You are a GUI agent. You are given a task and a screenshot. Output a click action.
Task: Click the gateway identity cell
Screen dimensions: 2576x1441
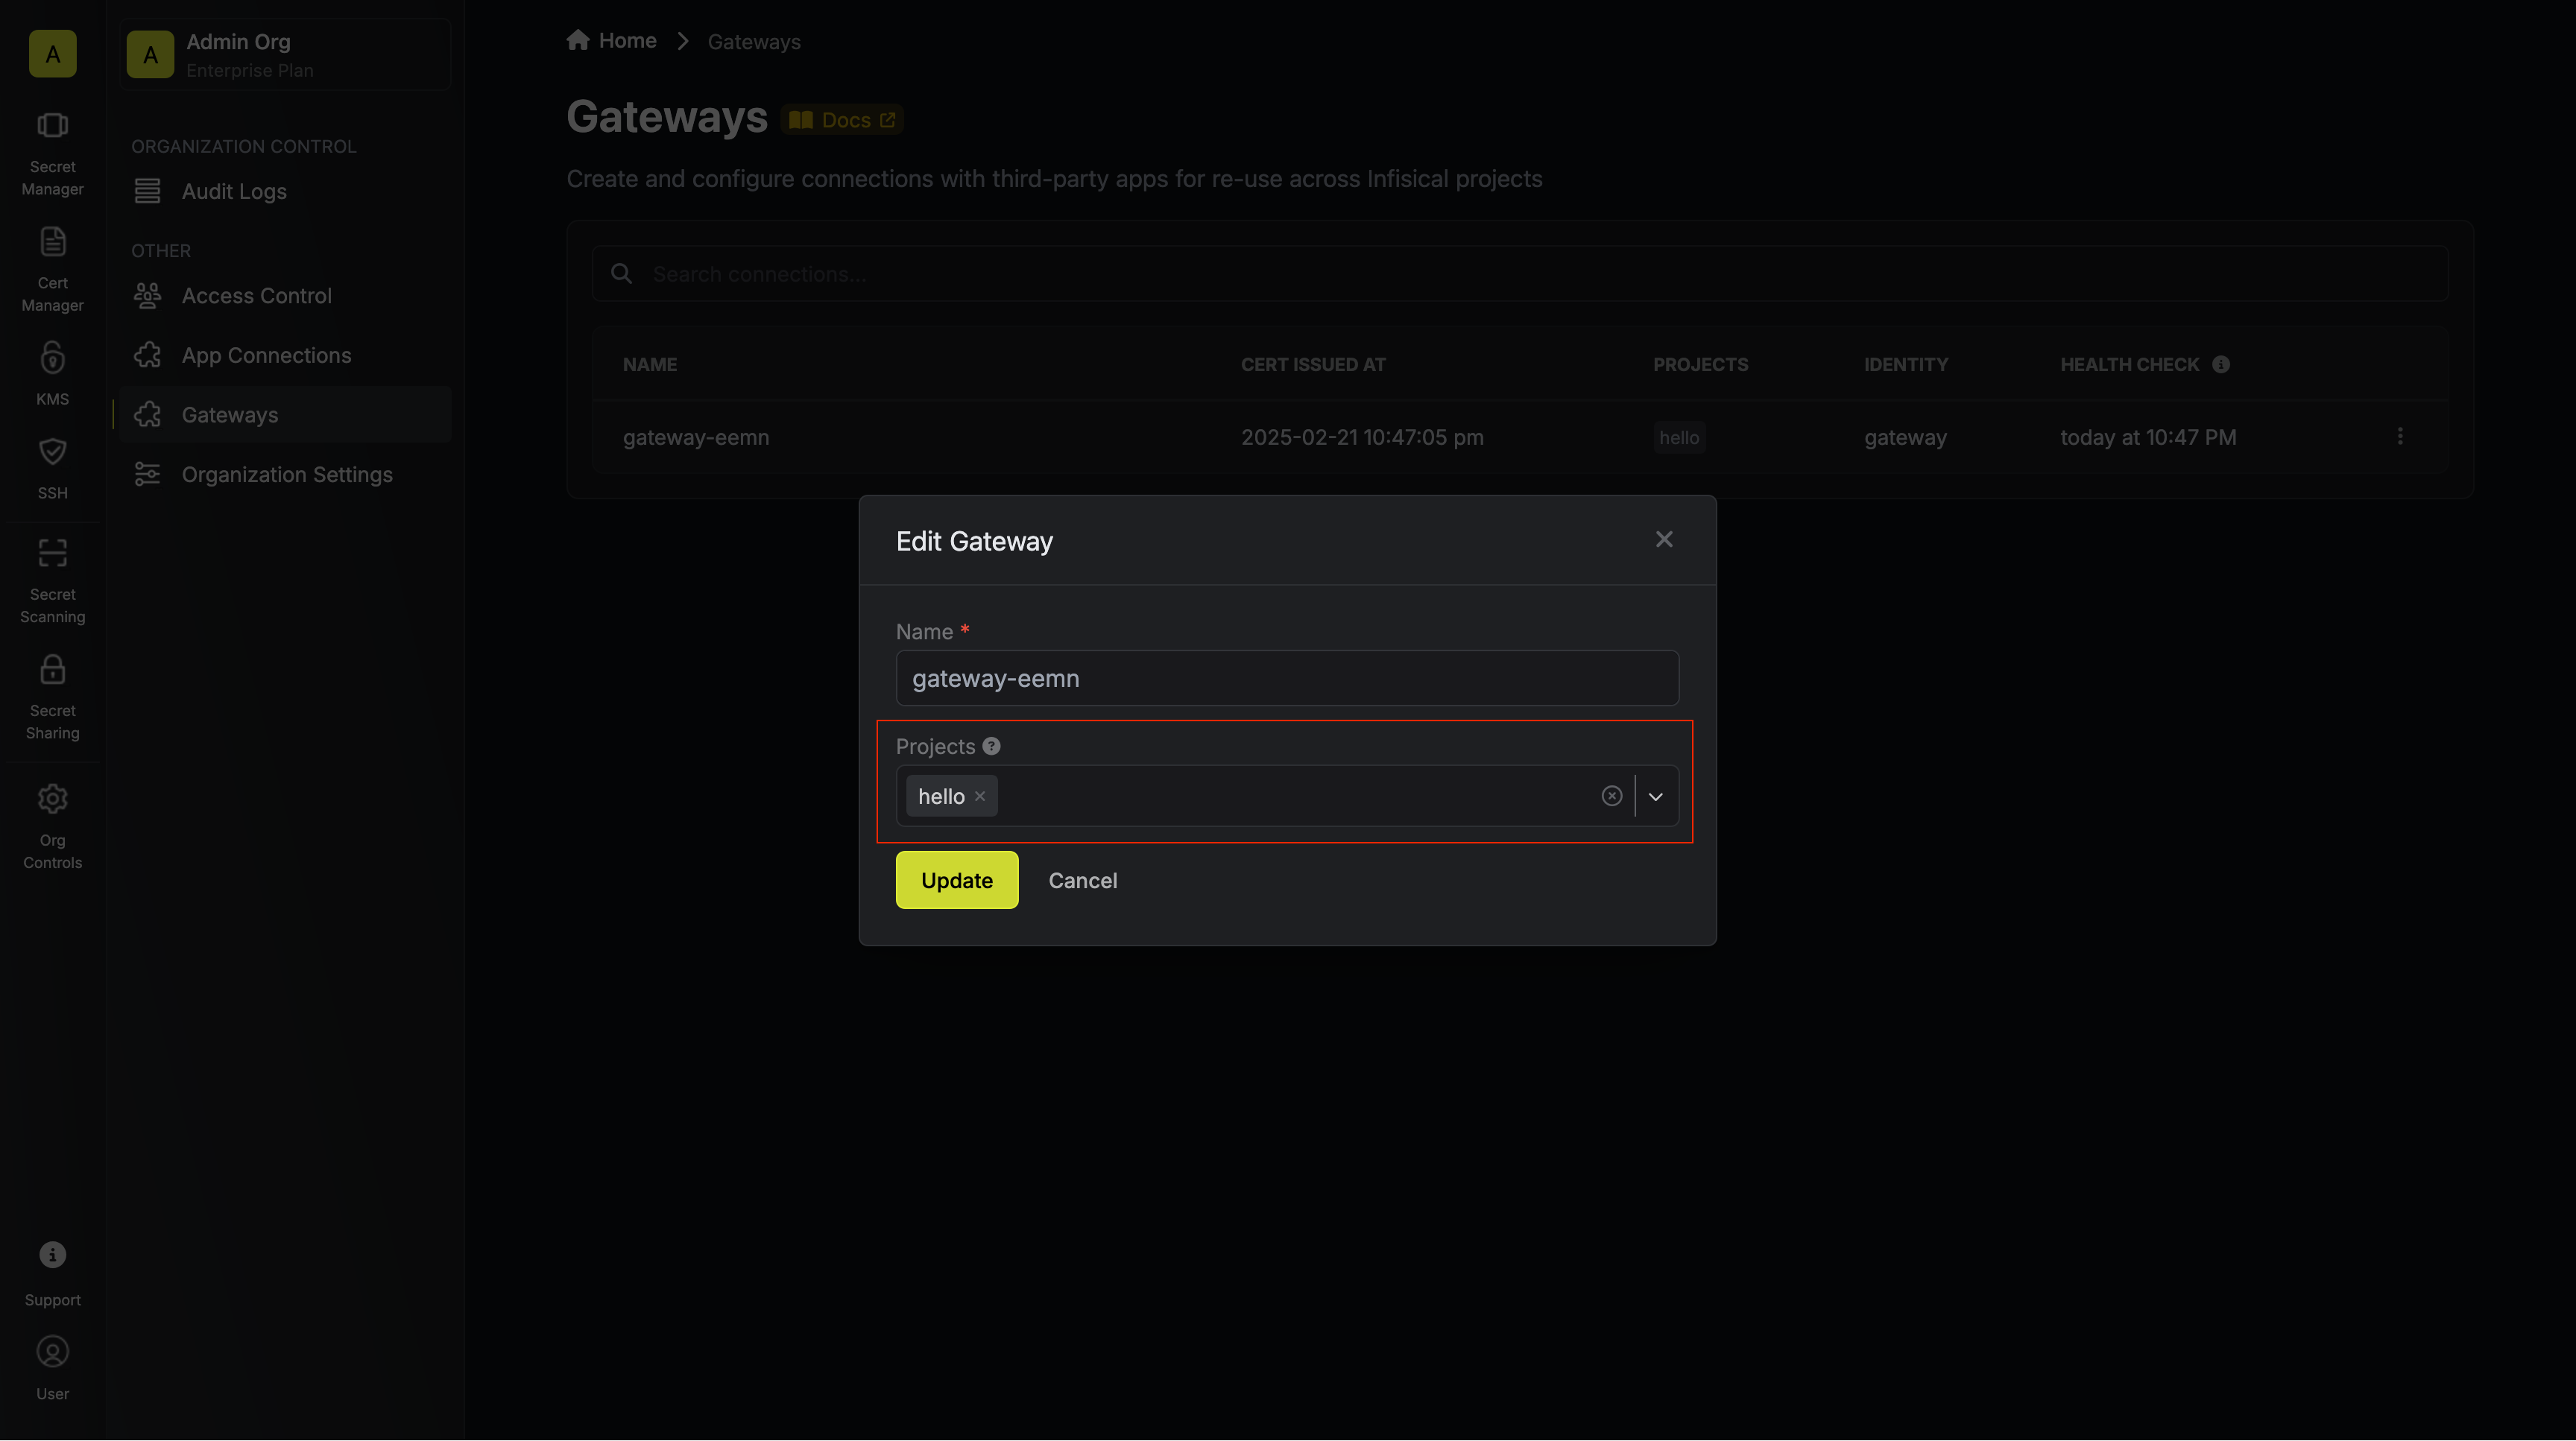1905,437
